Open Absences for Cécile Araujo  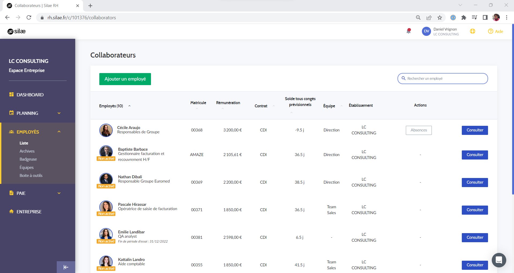418,130
